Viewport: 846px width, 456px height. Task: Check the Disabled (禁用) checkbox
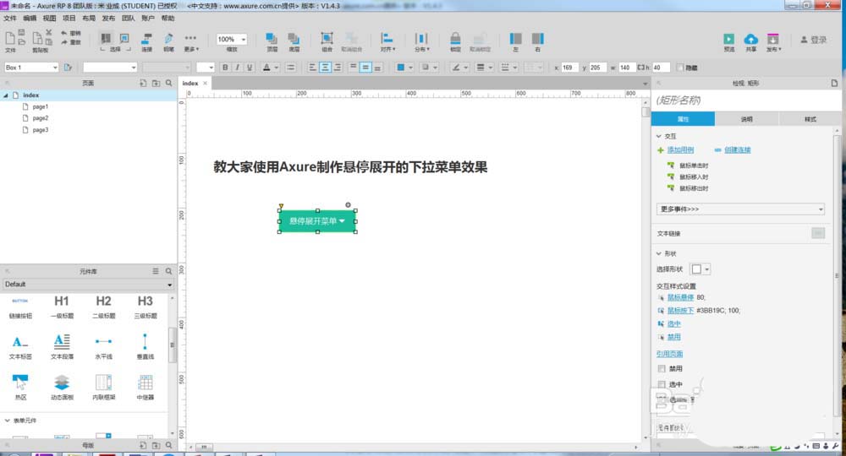pos(662,369)
